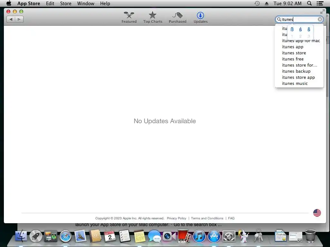Launch FaceTime camera icon in the Dock
The width and height of the screenshot is (330, 247).
[169, 236]
